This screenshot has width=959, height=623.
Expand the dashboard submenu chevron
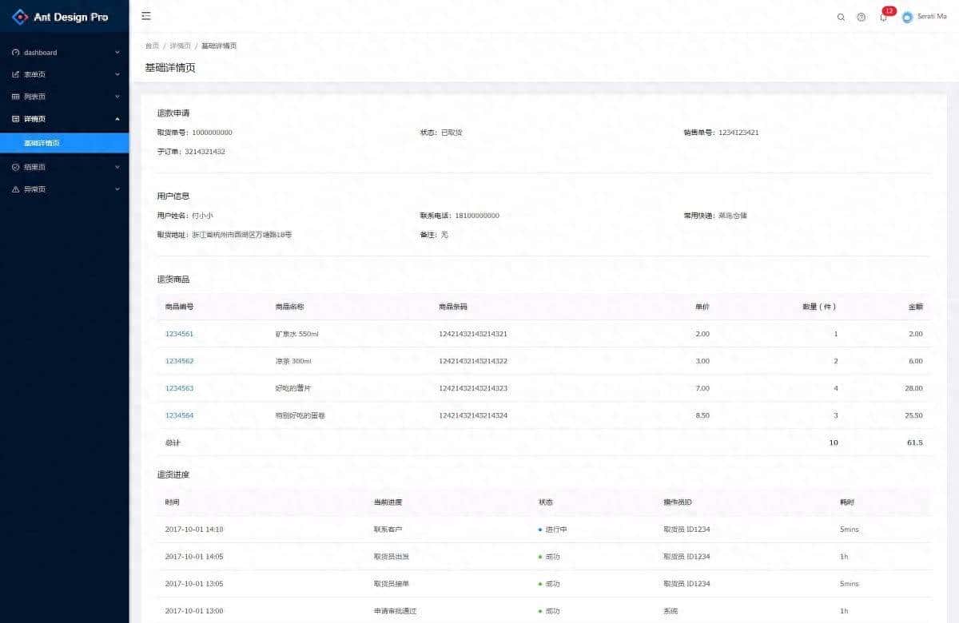pyautogui.click(x=117, y=53)
